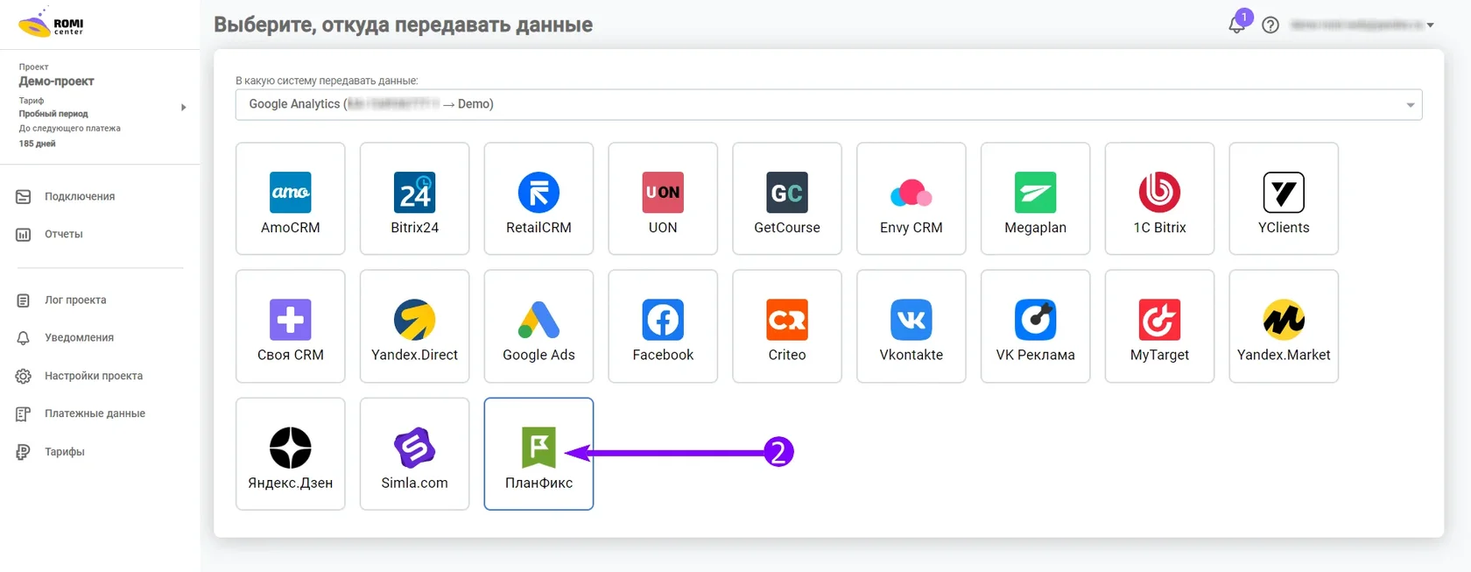Expand the Демо-проект project panel arrow
The image size is (1471, 572).
point(183,108)
